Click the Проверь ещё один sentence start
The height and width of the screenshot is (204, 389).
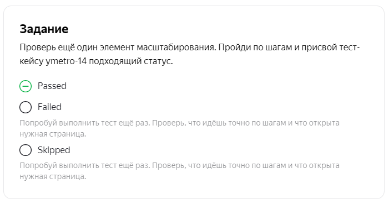click(59, 47)
